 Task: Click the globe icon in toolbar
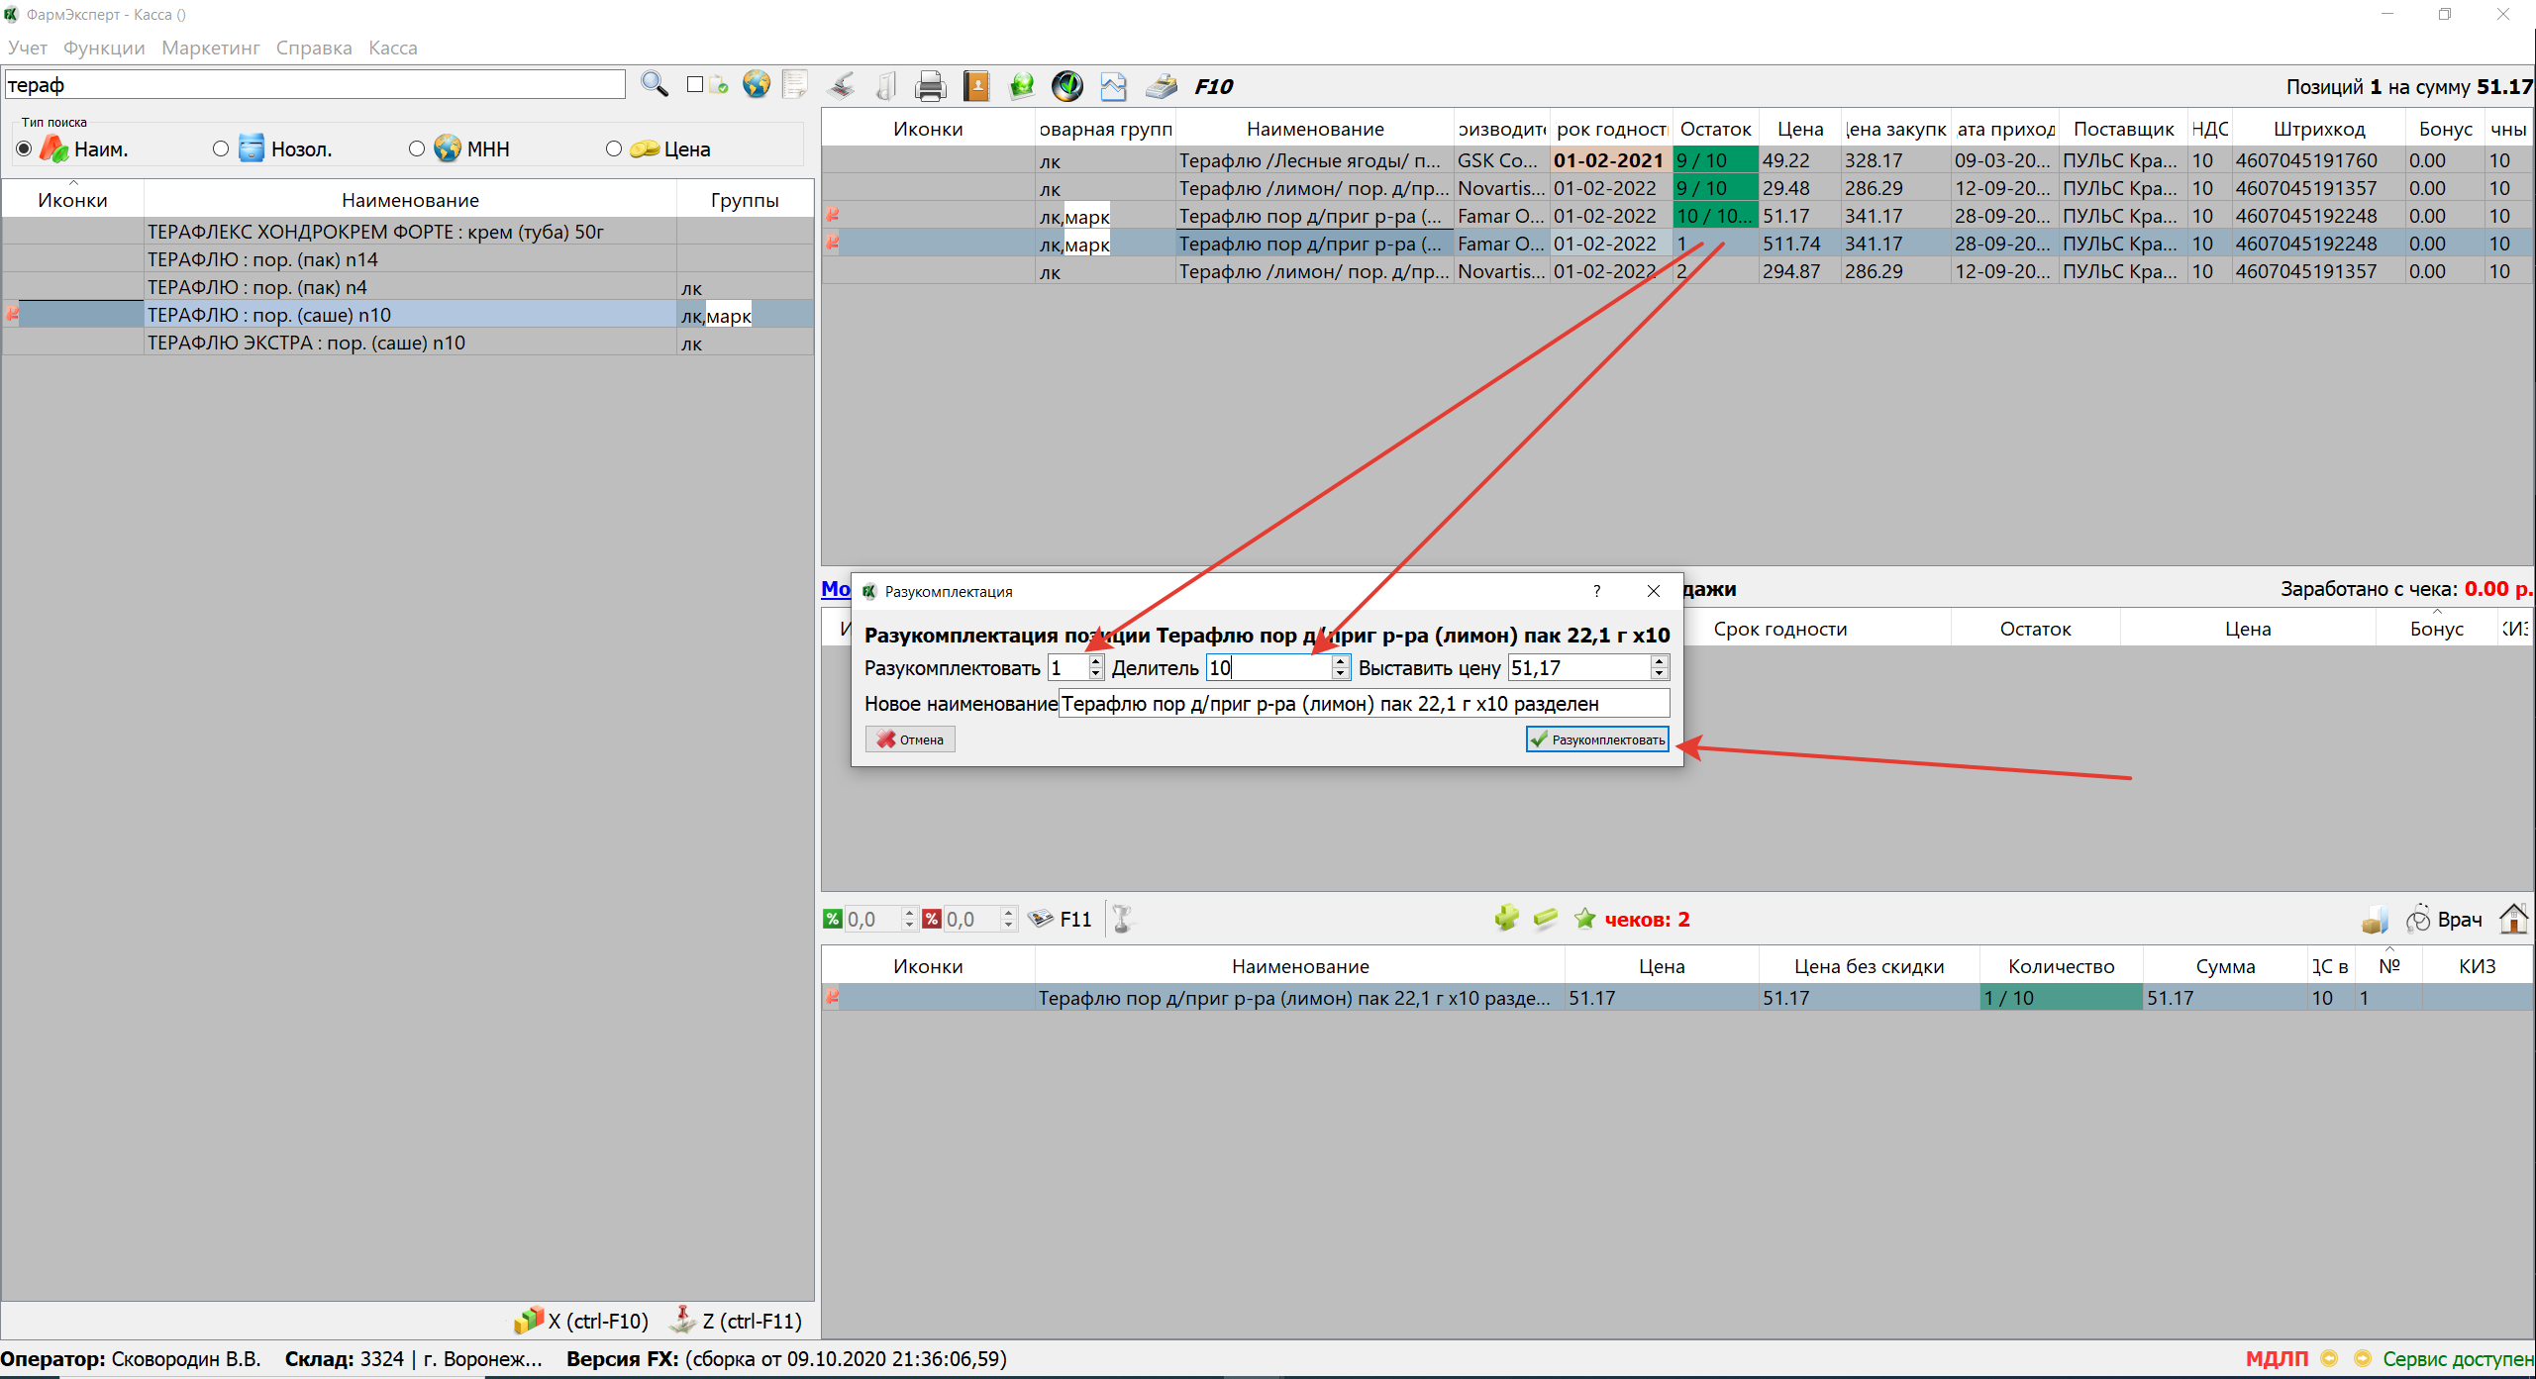[x=757, y=85]
